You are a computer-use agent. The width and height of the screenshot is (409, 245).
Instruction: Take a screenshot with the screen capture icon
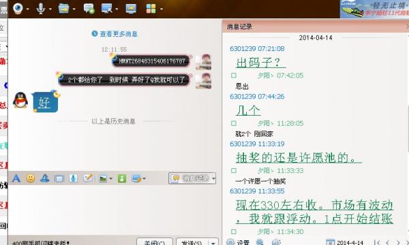point(136,178)
